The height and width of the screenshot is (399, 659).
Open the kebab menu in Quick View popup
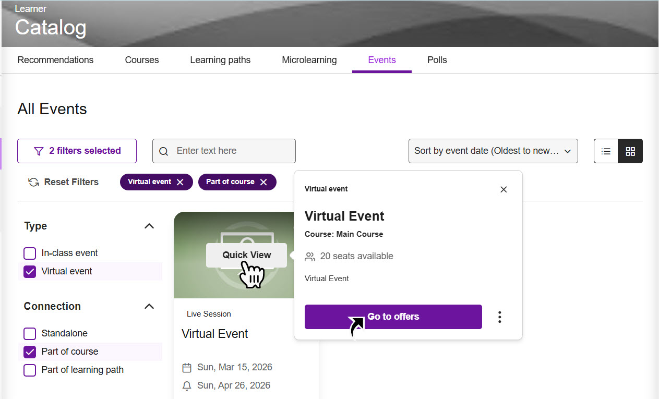pyautogui.click(x=499, y=317)
